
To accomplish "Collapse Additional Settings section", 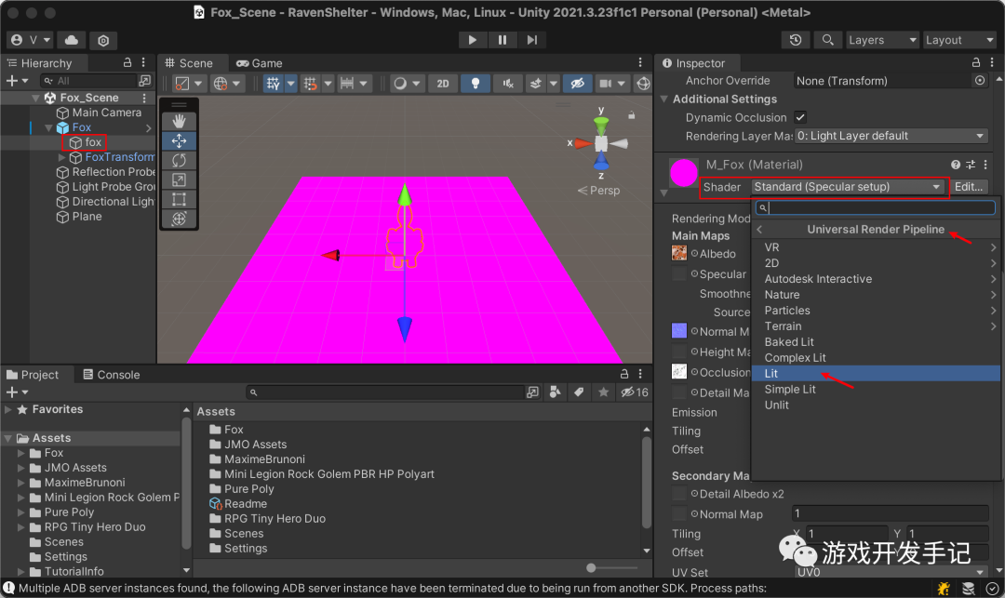I will pyautogui.click(x=664, y=100).
